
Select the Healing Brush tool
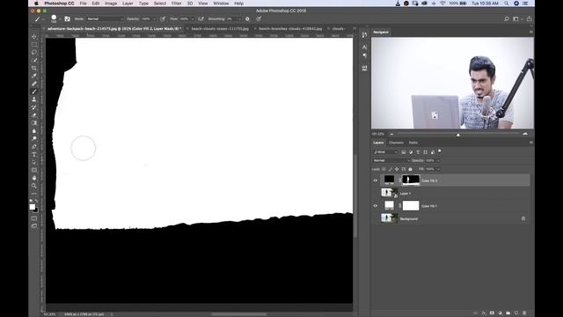tap(34, 84)
